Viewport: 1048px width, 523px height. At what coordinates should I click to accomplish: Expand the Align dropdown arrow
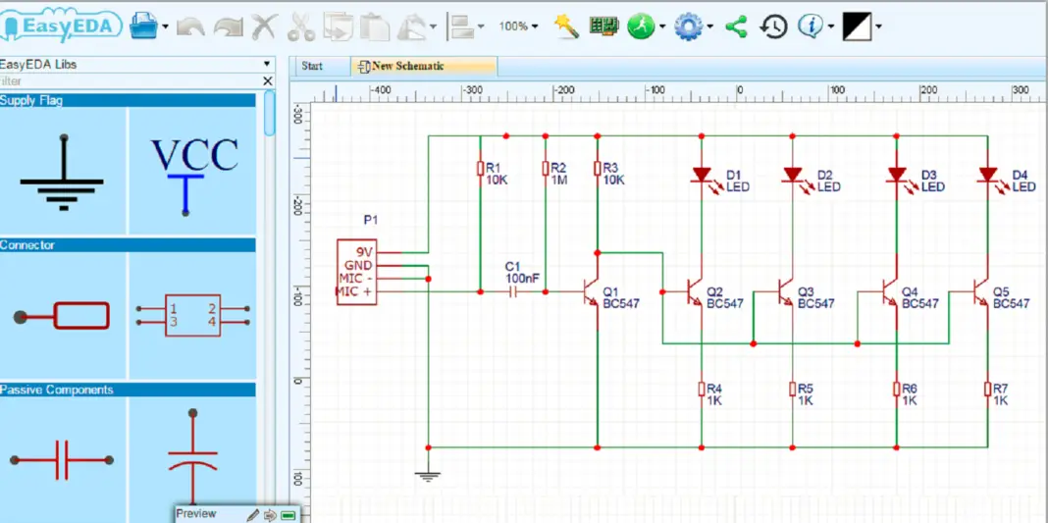pyautogui.click(x=482, y=26)
